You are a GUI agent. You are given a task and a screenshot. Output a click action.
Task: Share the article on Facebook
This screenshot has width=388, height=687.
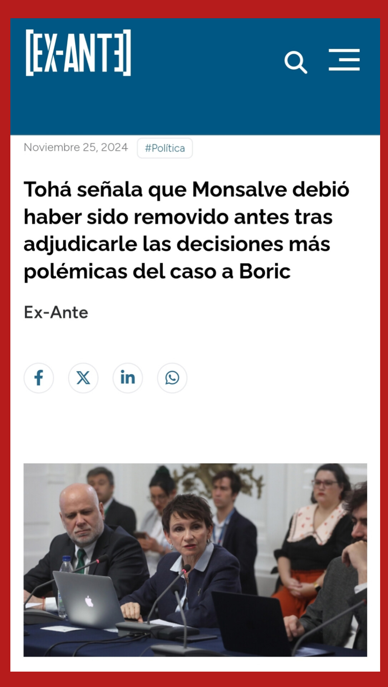pos(39,378)
